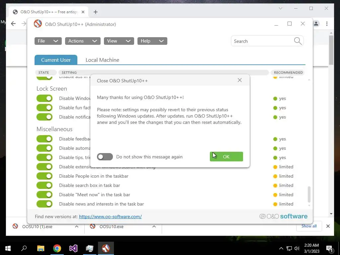Dismiss the Chrome downloads bar
The width and height of the screenshot is (340, 255).
(328, 226)
